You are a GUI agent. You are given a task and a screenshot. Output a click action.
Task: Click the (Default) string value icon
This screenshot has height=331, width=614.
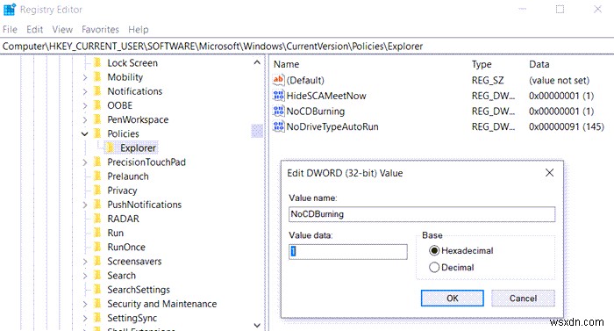278,80
